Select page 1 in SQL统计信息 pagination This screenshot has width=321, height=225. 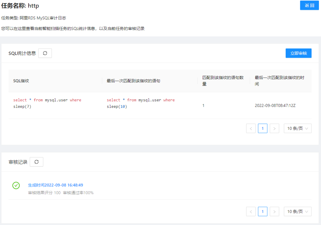[x=263, y=128]
